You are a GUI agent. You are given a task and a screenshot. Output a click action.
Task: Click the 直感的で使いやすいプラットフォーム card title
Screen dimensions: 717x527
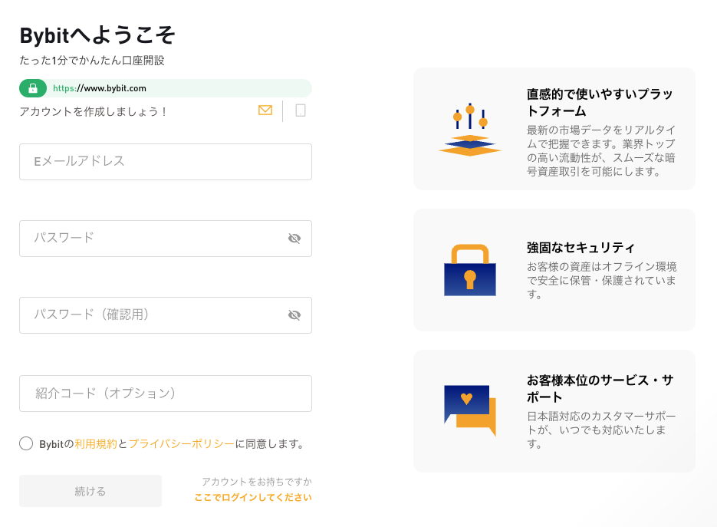(600, 103)
